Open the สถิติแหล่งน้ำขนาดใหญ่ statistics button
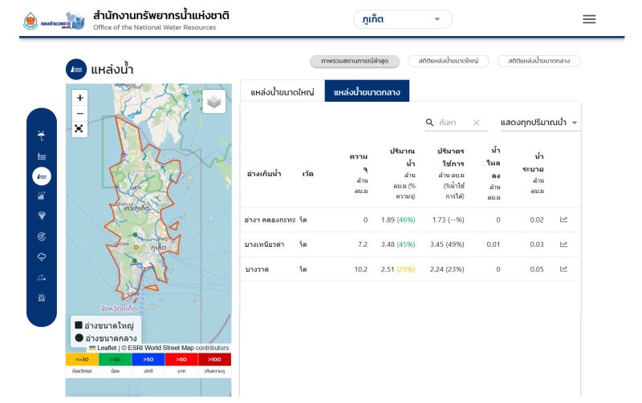Viewport: 642px width, 403px height. pos(449,61)
